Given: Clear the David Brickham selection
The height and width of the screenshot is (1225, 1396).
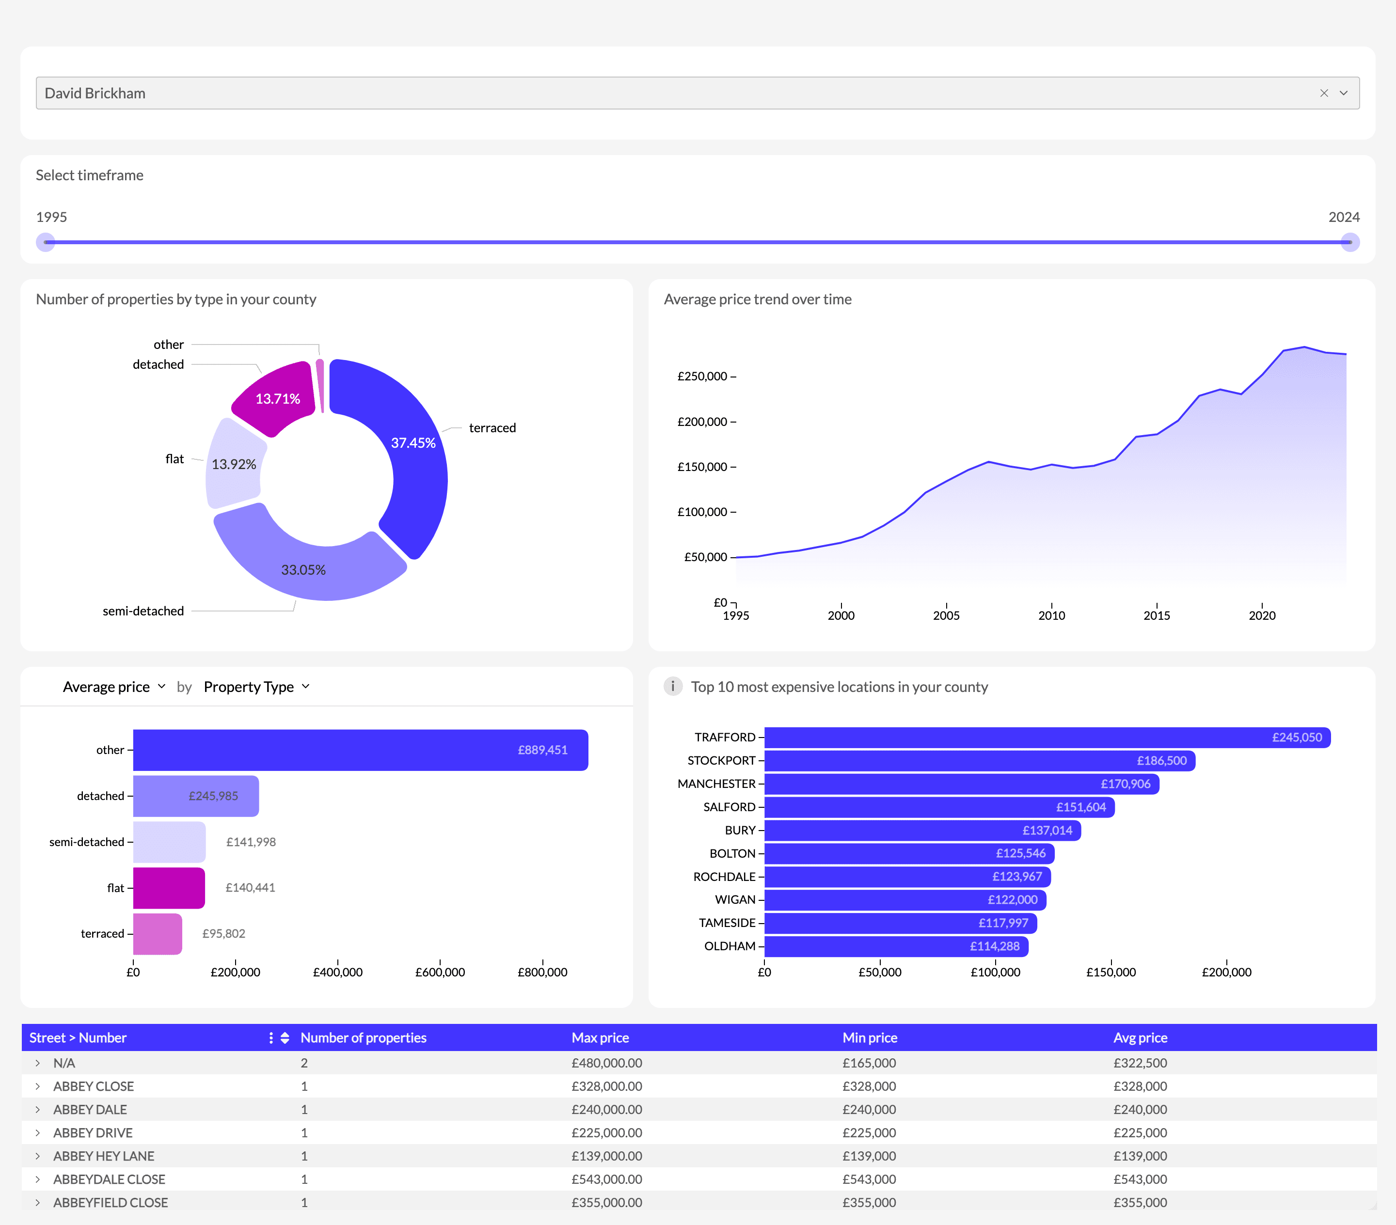Looking at the screenshot, I should [1324, 93].
